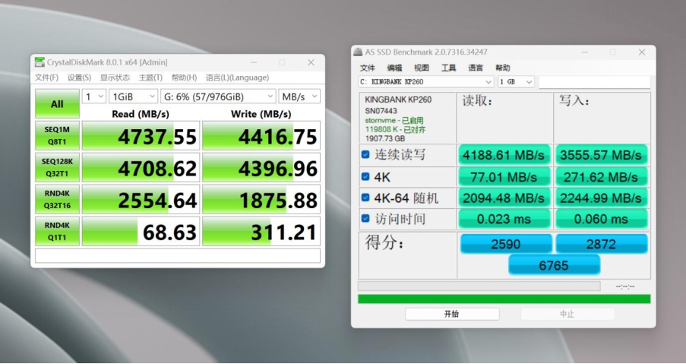Run the RND4K Q32T16 test
Viewport: 686px width, 364px height.
(57, 199)
